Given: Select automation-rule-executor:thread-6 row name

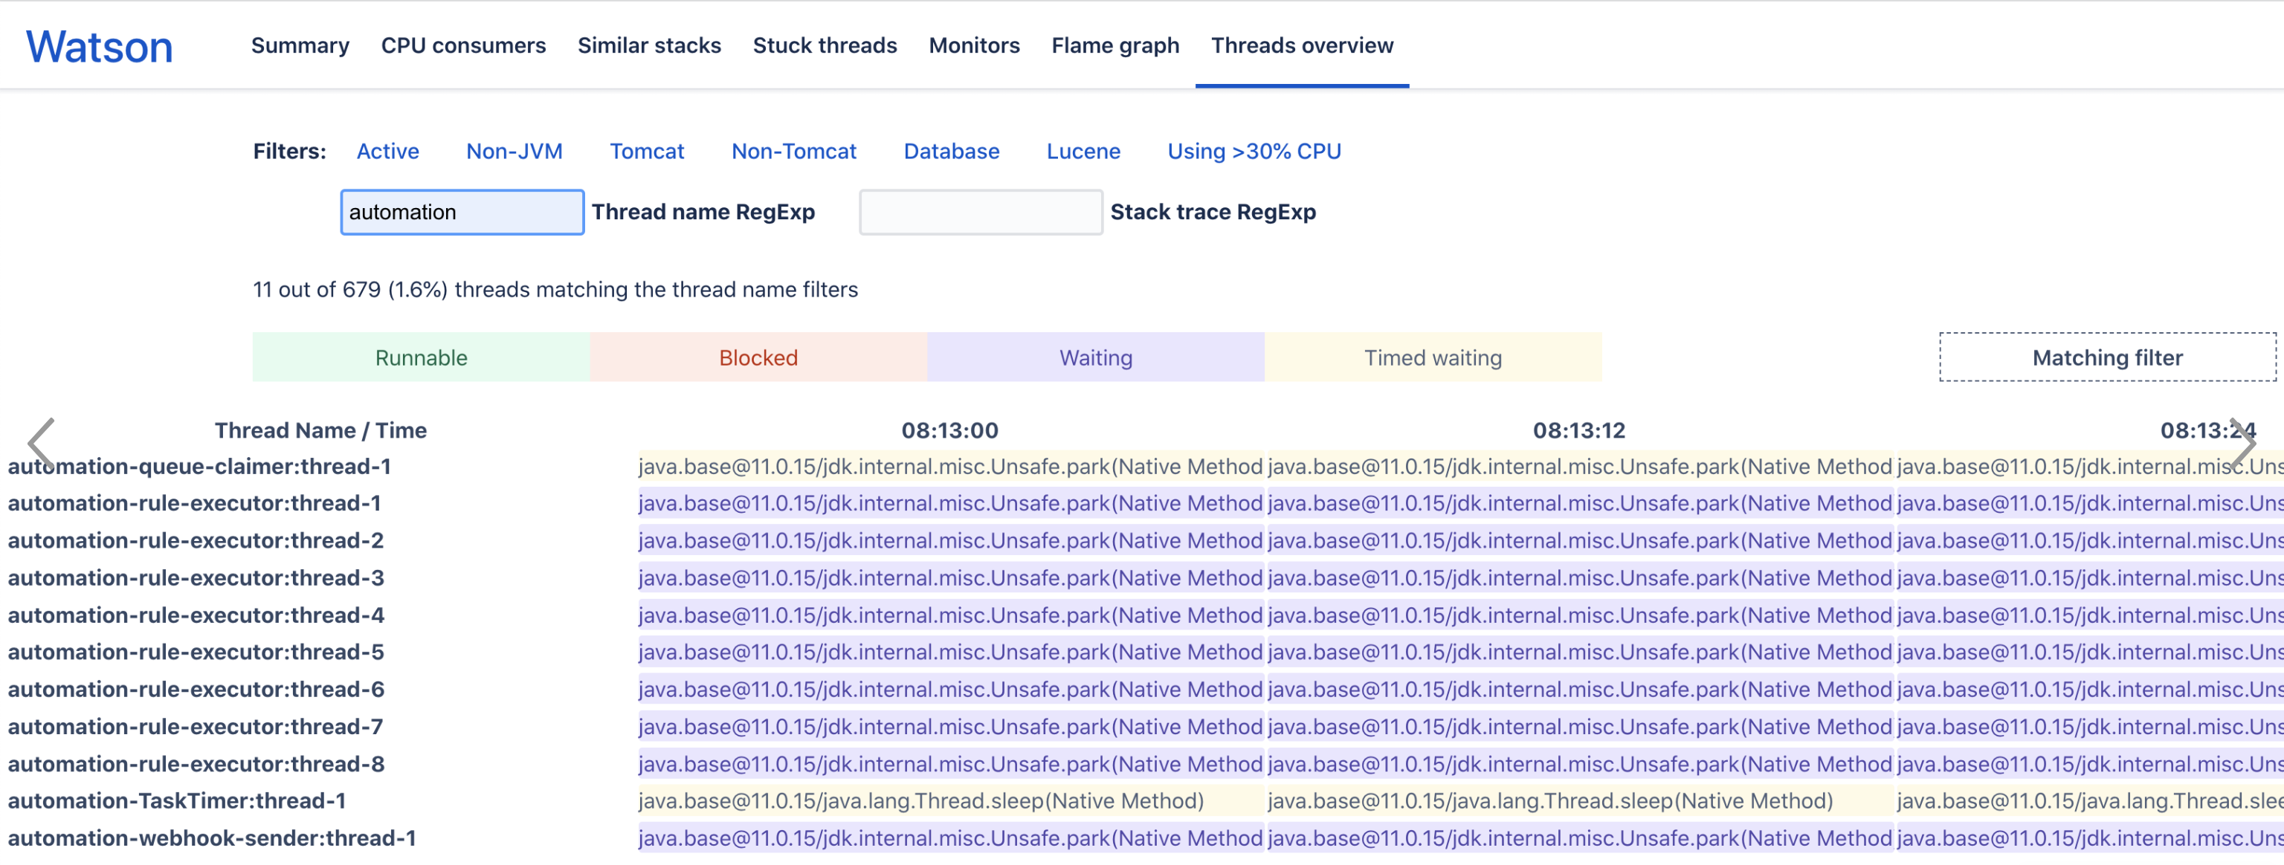Looking at the screenshot, I should [x=196, y=689].
